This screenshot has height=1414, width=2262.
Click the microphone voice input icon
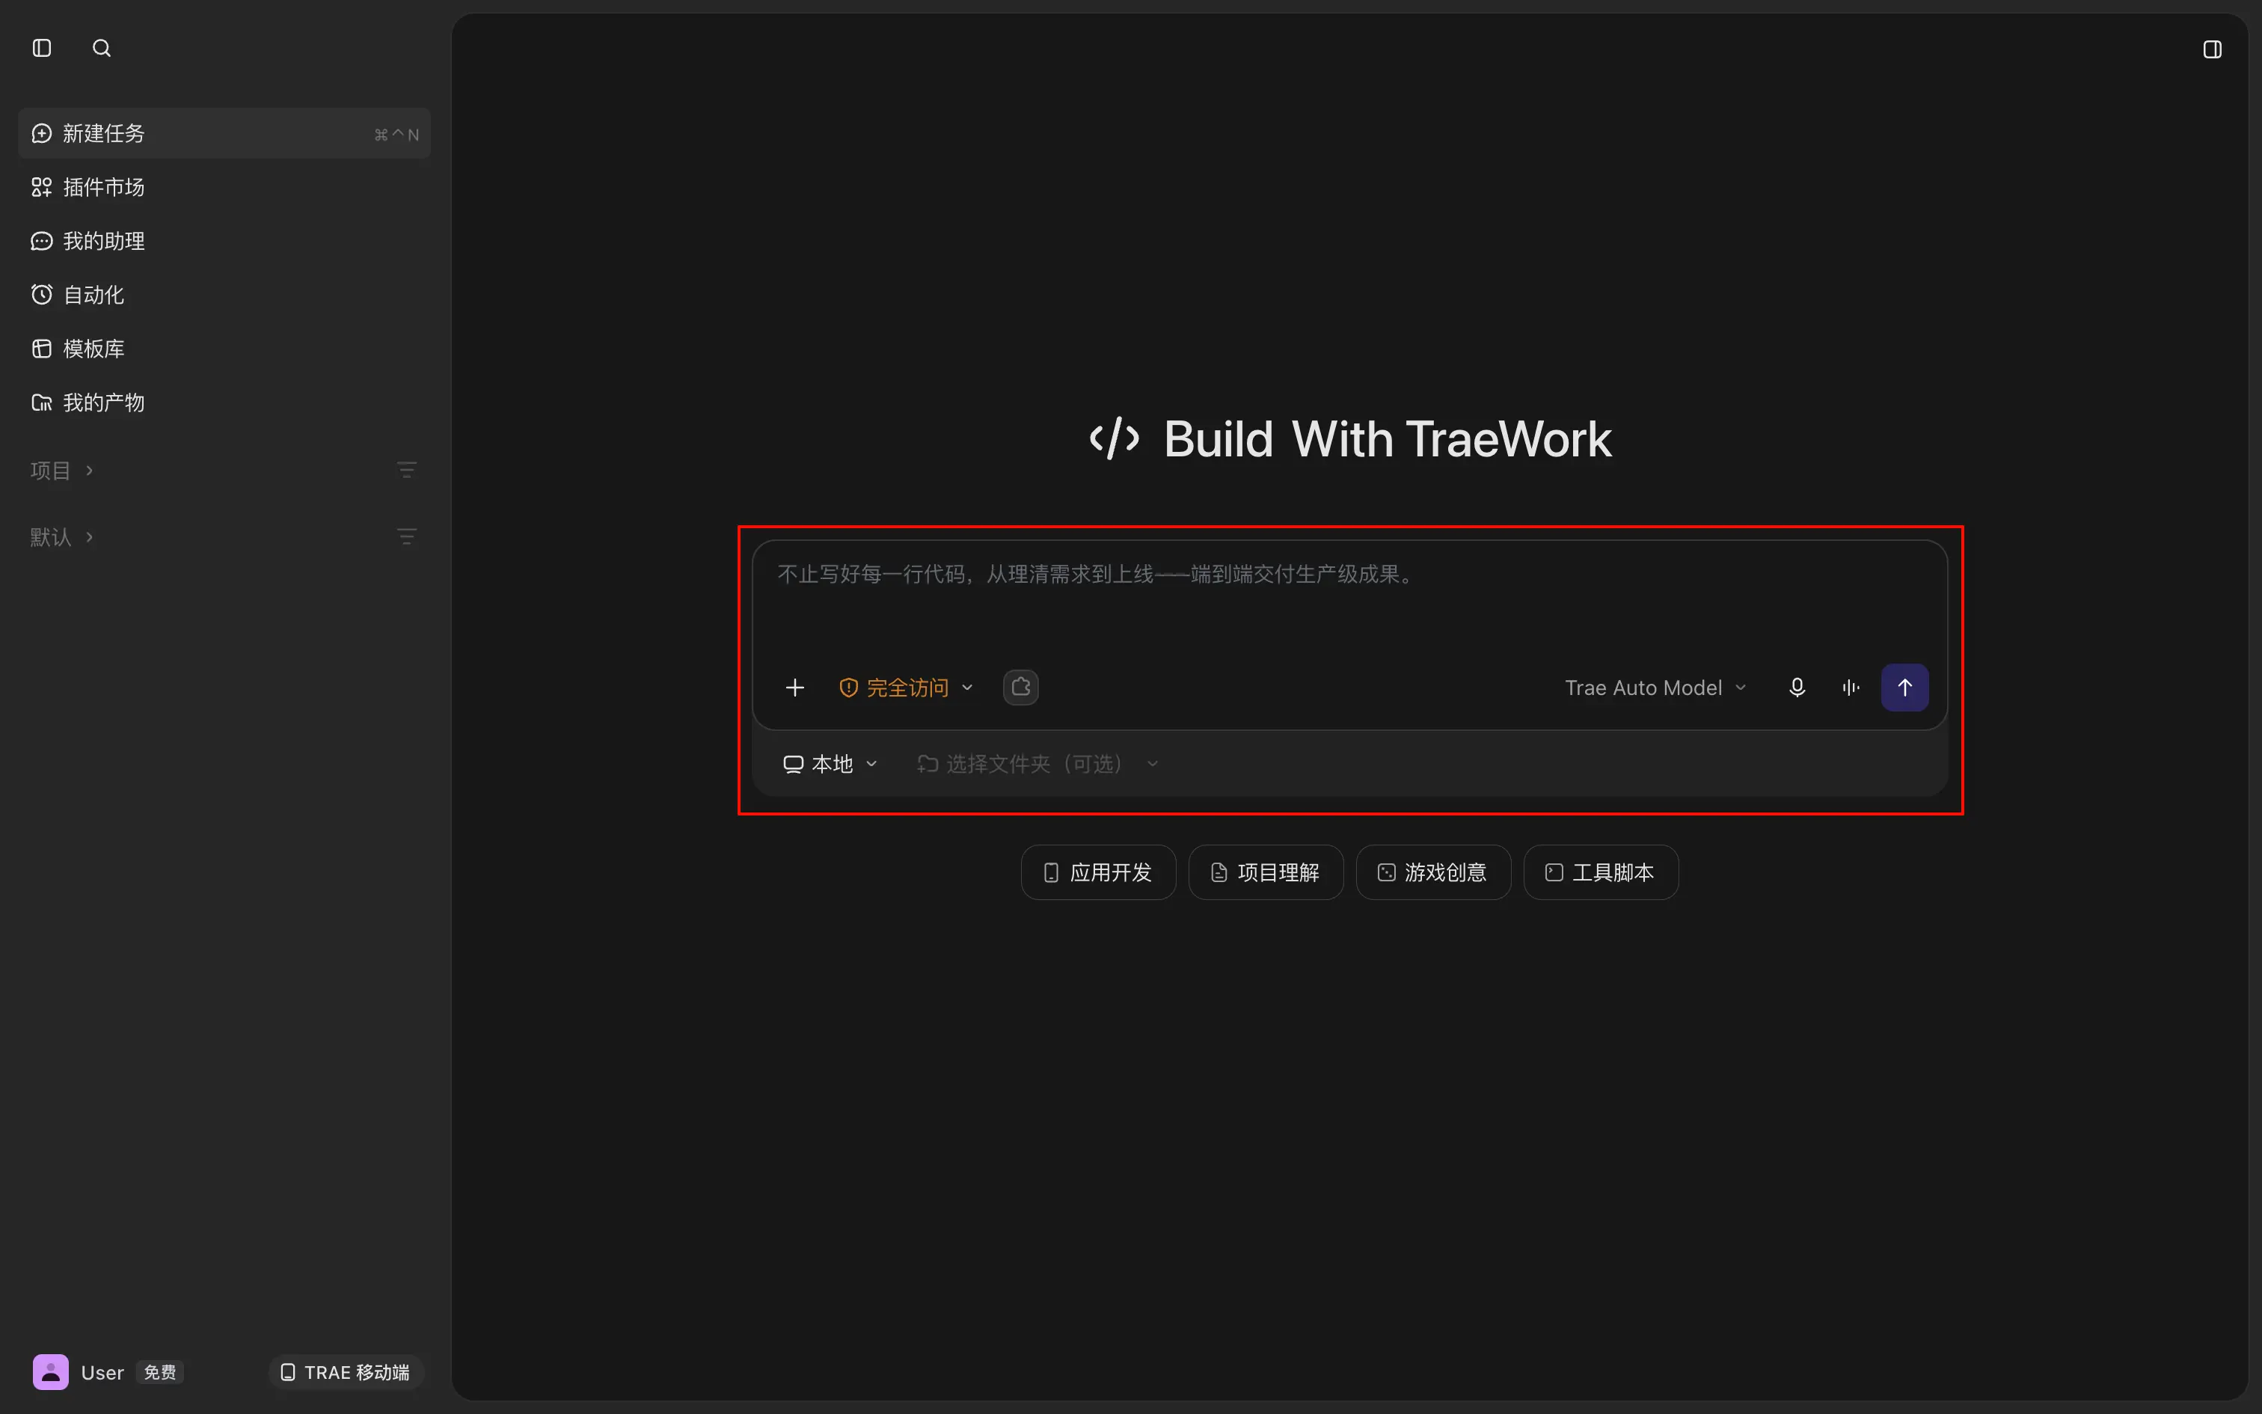tap(1797, 688)
